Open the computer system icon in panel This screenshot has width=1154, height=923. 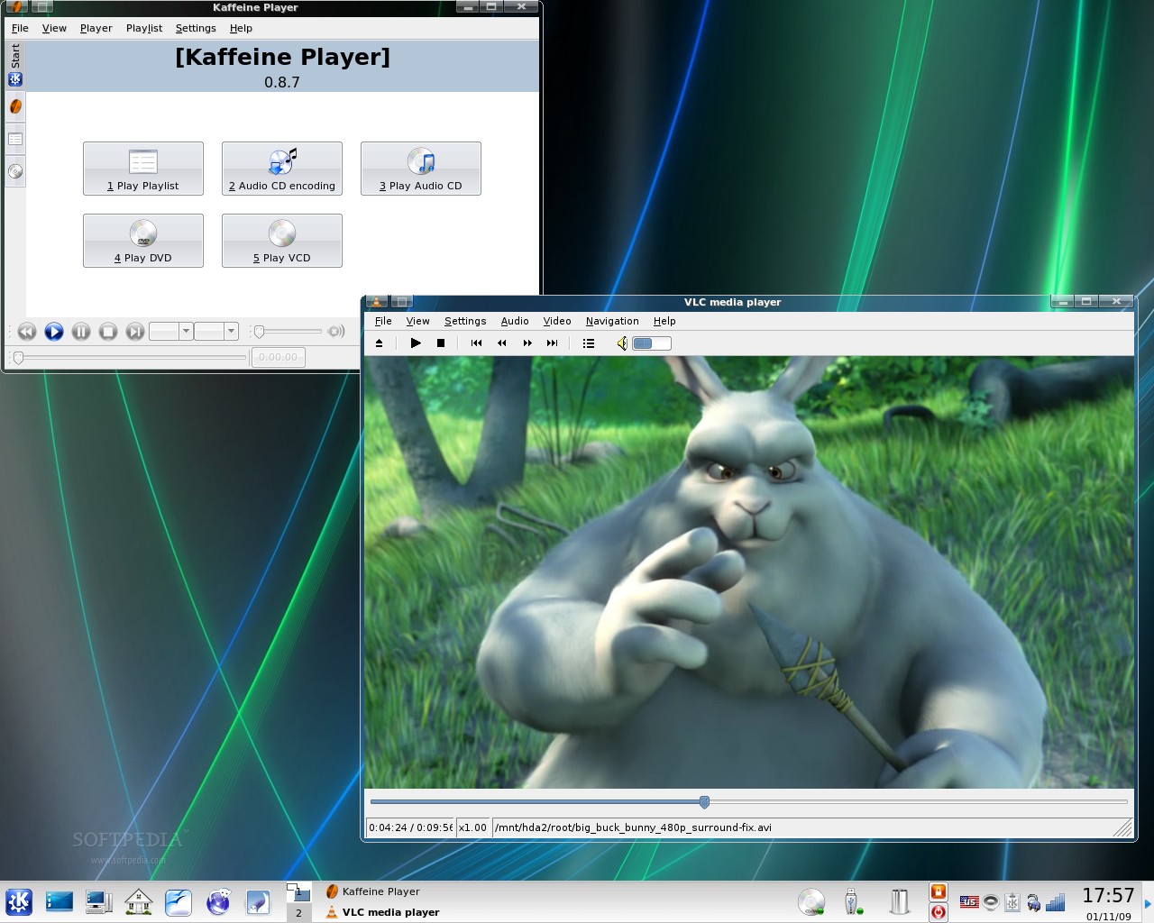coord(99,901)
